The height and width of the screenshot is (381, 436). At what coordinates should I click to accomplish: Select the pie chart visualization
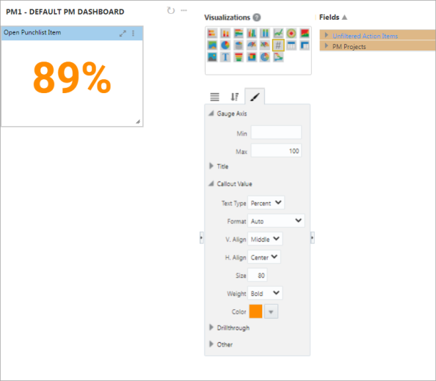tap(225, 45)
